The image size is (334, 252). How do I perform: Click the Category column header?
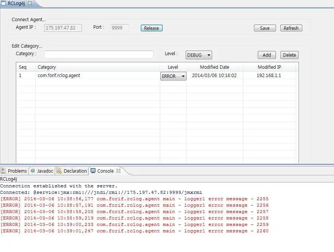click(x=98, y=67)
